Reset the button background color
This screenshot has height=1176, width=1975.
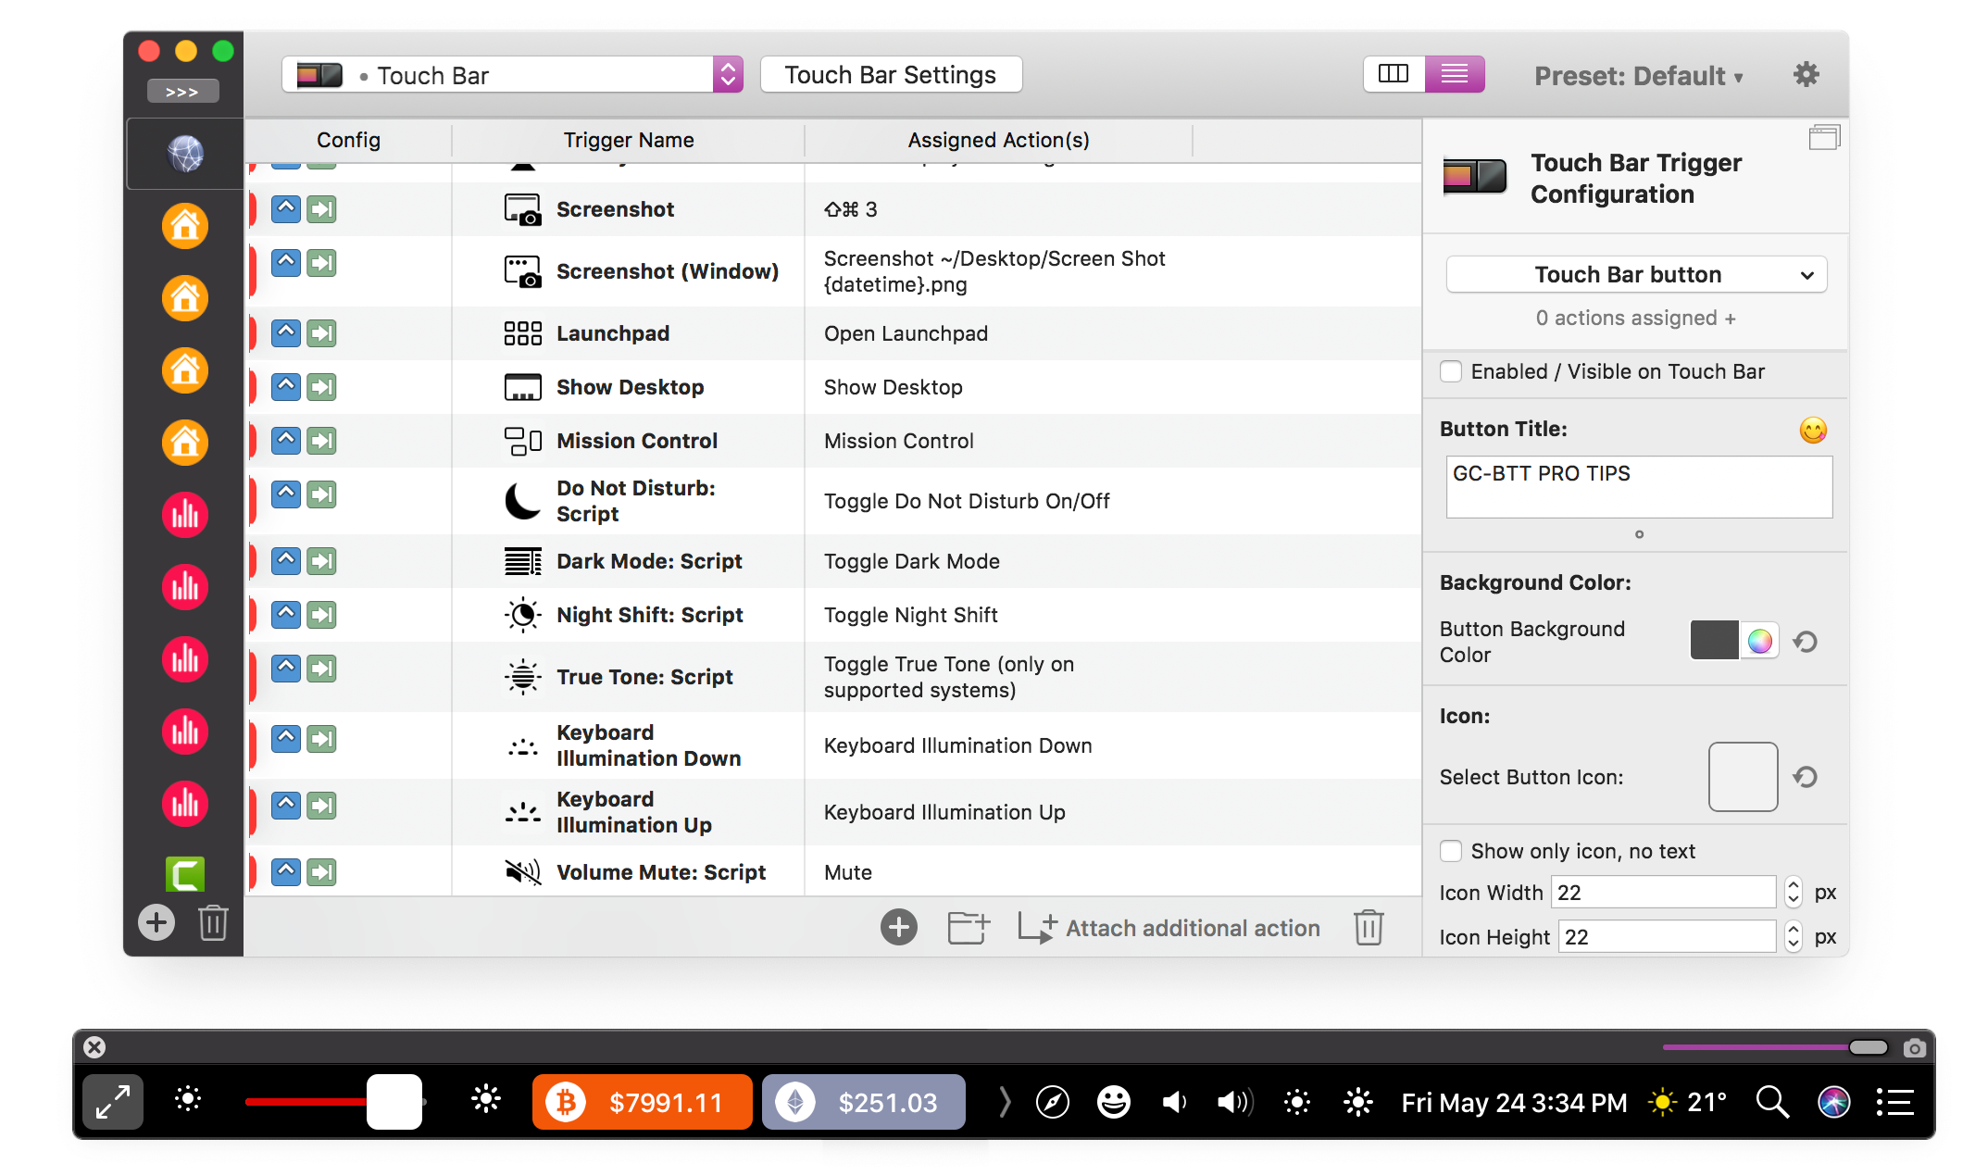[x=1805, y=641]
